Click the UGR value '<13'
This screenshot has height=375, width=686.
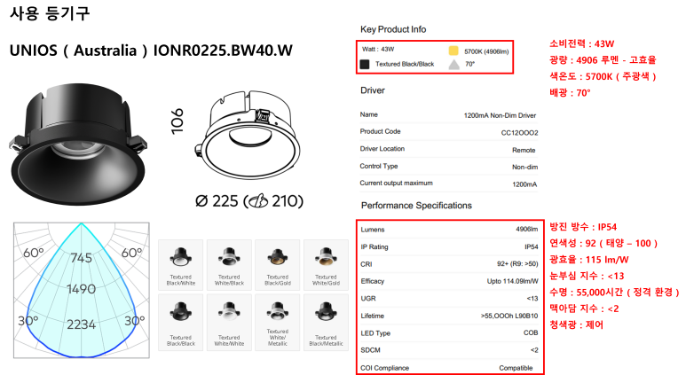pyautogui.click(x=532, y=299)
